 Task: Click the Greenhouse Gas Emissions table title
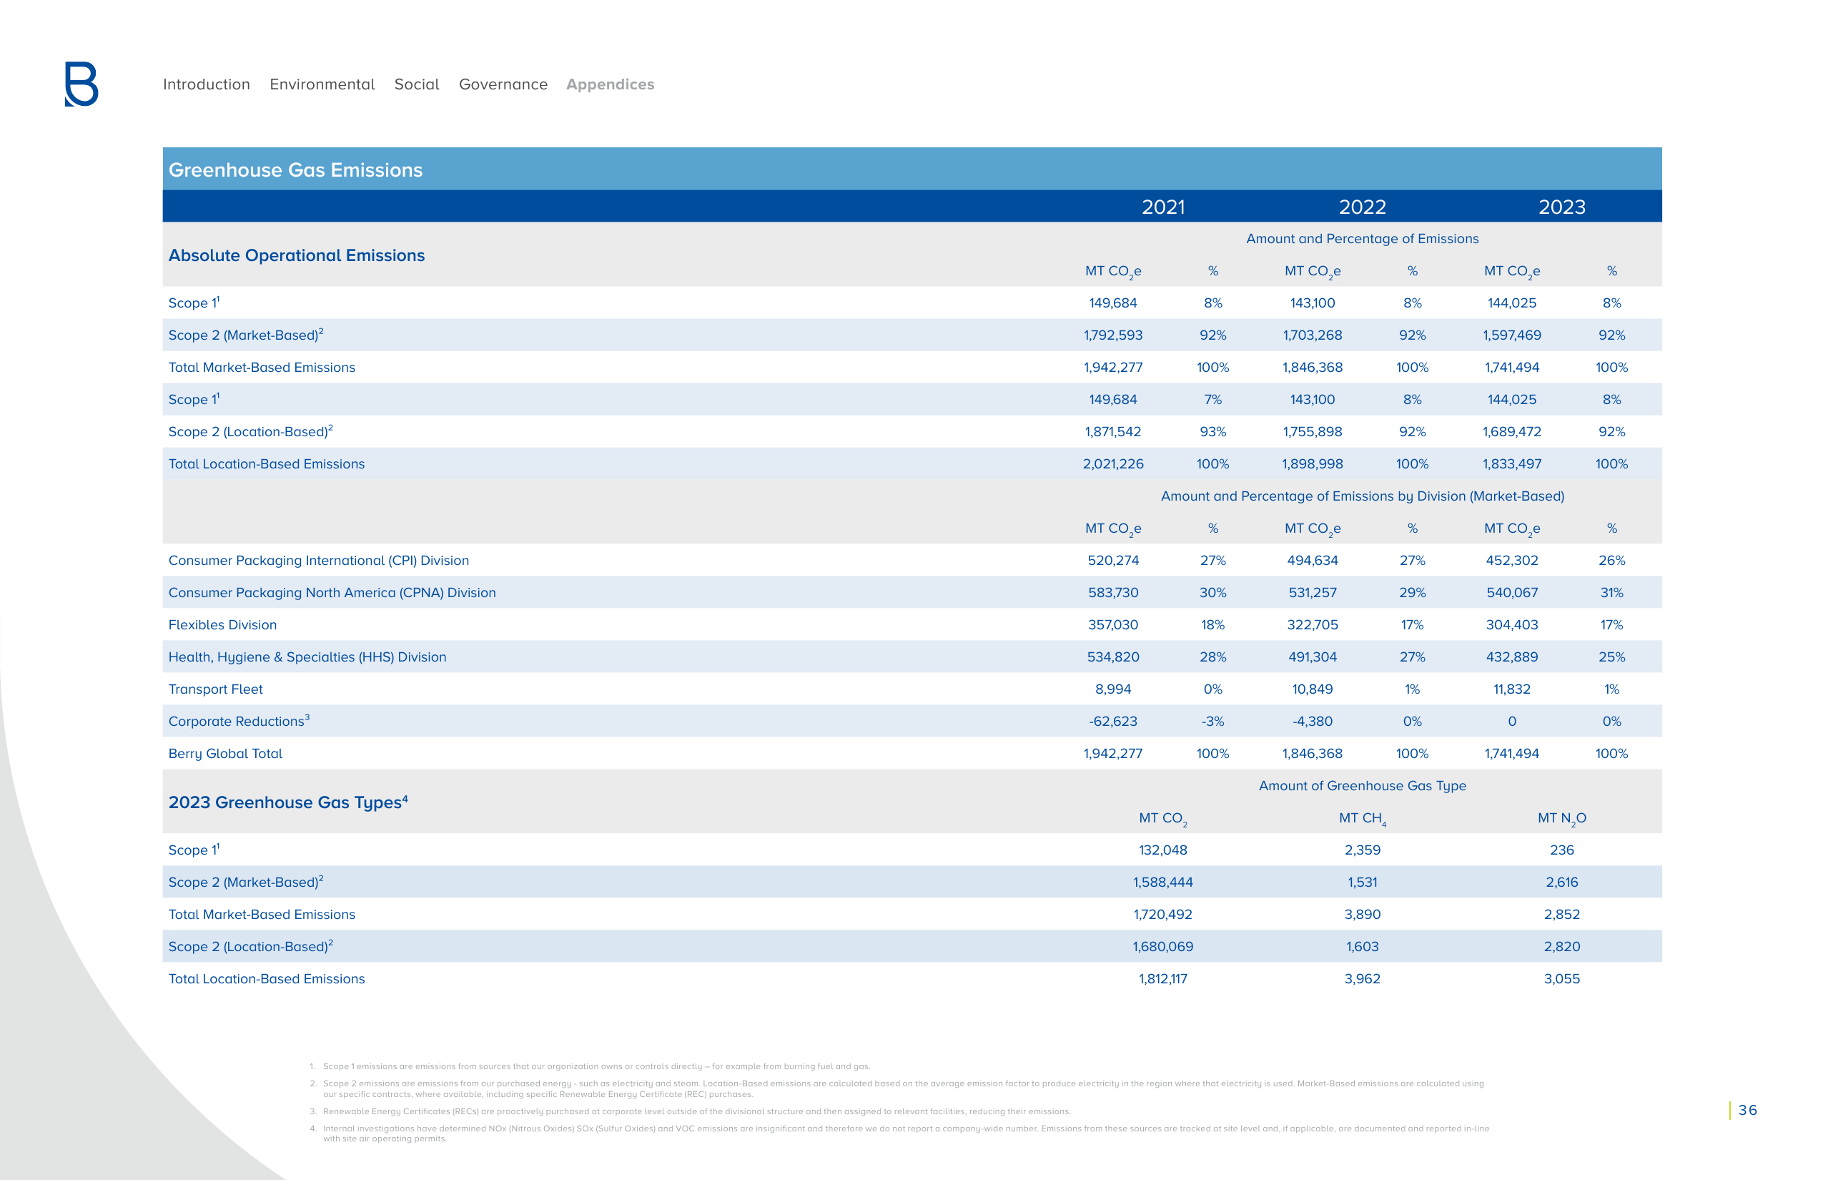click(296, 170)
